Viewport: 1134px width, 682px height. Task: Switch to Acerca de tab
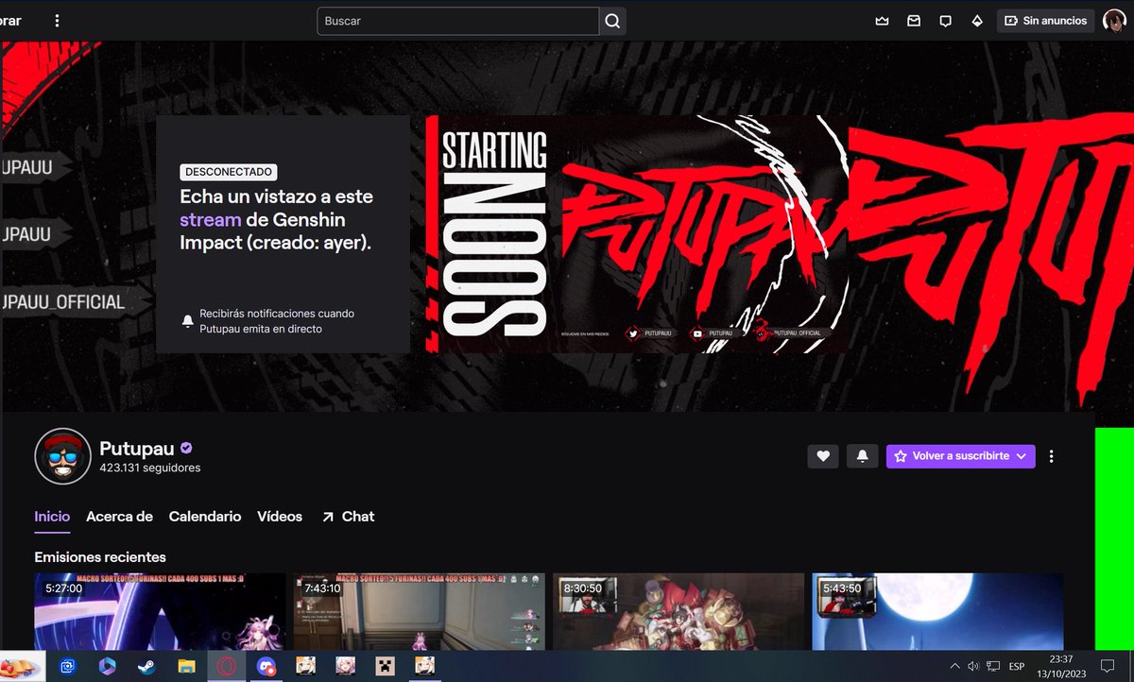click(119, 517)
